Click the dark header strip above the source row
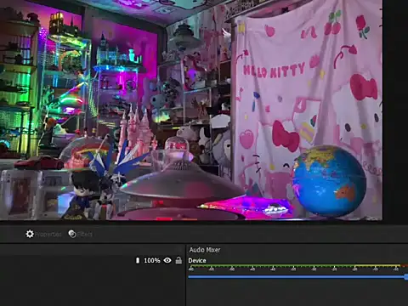 coord(92,250)
